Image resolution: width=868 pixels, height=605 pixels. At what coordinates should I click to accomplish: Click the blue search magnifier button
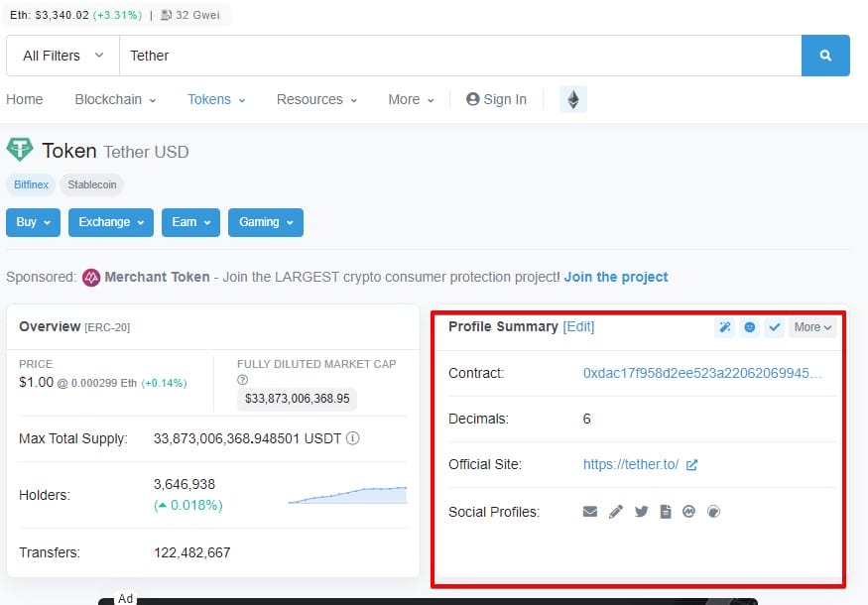(825, 56)
